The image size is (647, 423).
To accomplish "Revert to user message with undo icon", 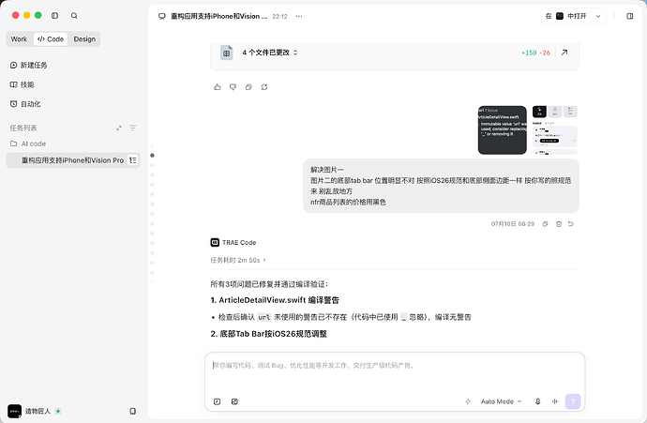I will tap(571, 224).
